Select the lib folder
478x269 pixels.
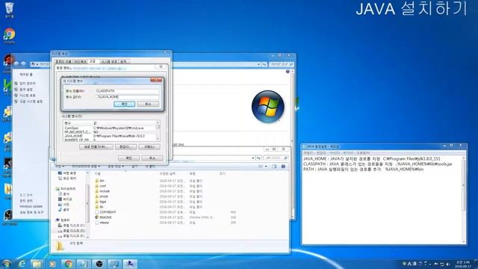(x=99, y=207)
